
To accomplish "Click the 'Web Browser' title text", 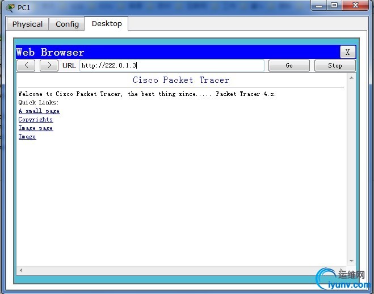I will [50, 52].
